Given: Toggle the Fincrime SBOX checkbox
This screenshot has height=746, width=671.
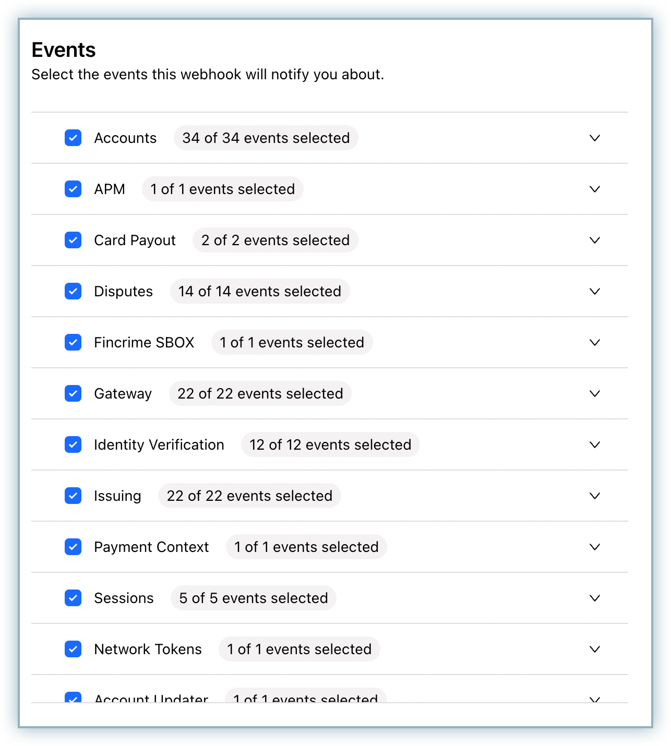Looking at the screenshot, I should (73, 342).
